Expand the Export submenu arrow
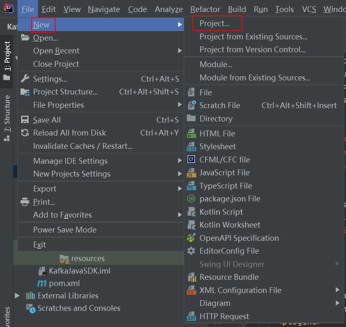Screen dimensions: 346x327 (x=180, y=189)
